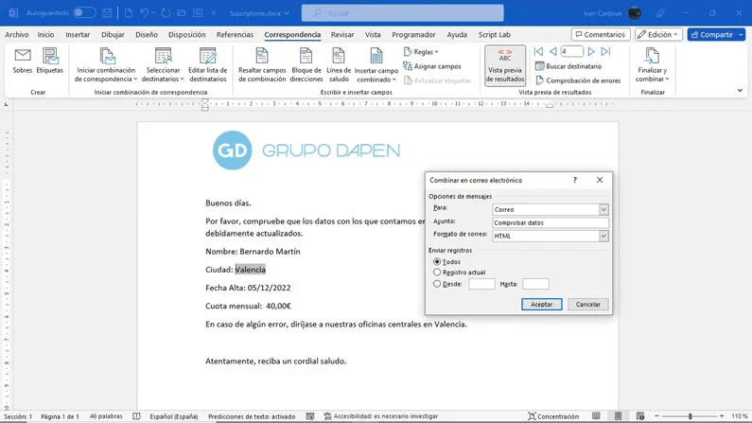752x423 pixels.
Task: Open the Sobres envelope tool
Action: tap(23, 61)
